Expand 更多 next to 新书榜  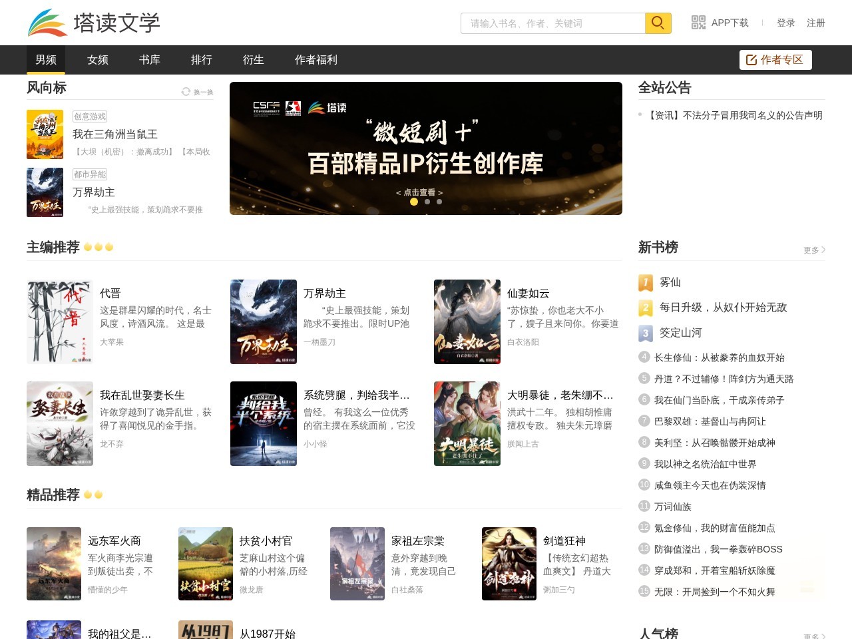click(815, 250)
